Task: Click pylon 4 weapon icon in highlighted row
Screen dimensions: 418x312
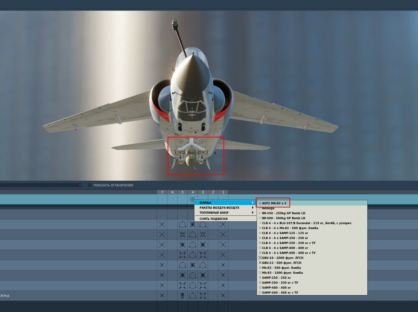Action: point(192,199)
